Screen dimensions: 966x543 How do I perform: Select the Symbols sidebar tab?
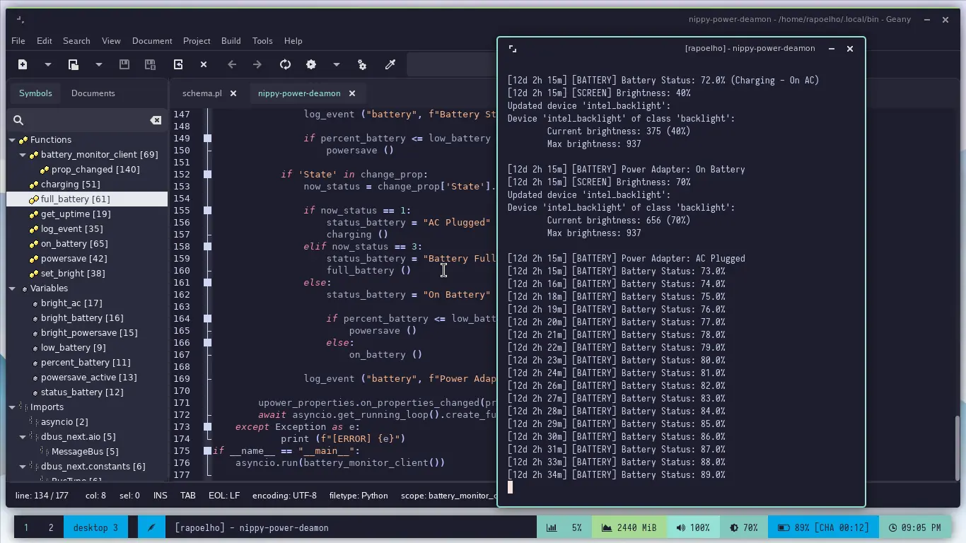pos(35,93)
